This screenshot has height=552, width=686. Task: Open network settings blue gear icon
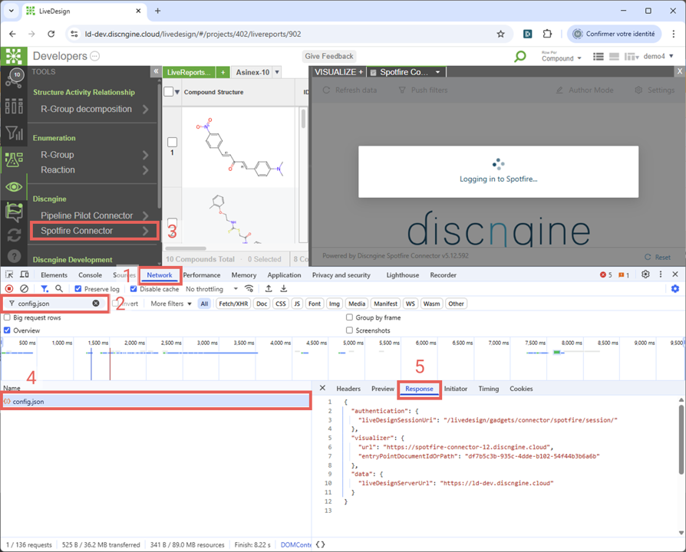(675, 288)
